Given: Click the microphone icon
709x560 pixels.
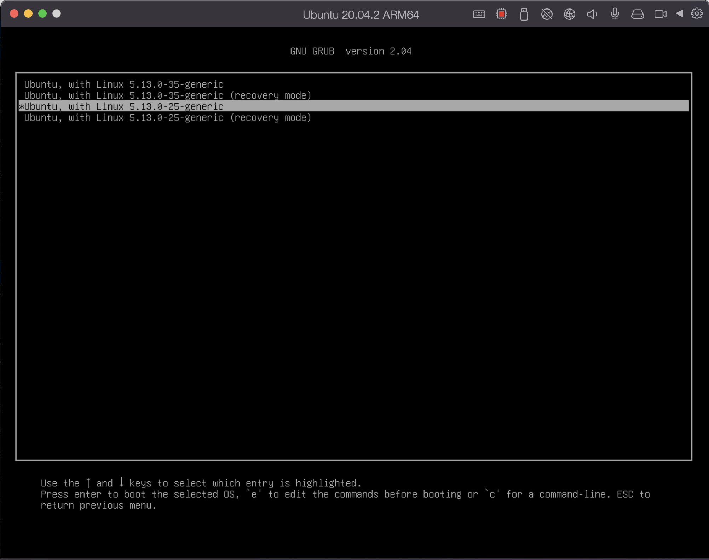Looking at the screenshot, I should (x=615, y=14).
